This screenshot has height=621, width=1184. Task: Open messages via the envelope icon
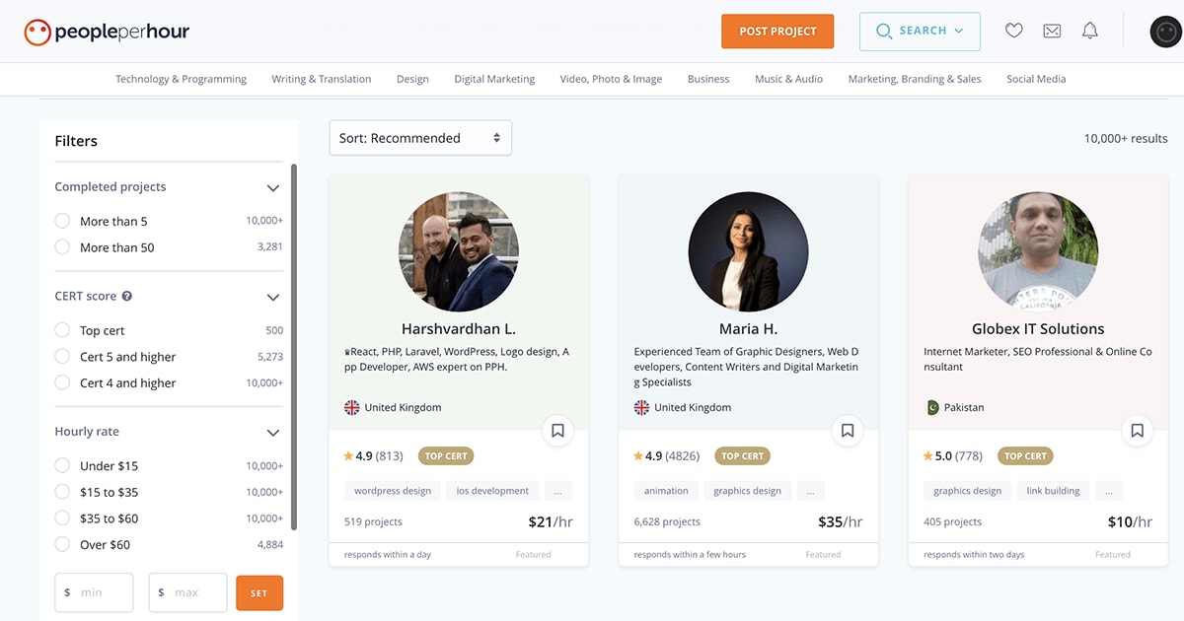1052,31
